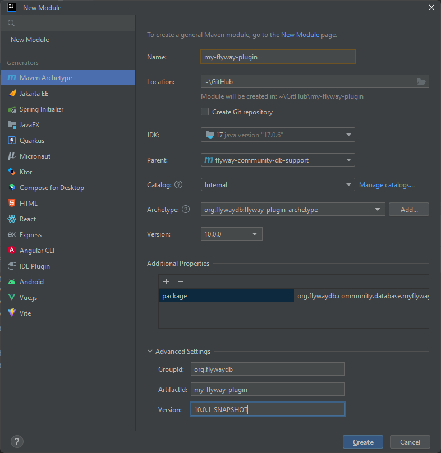Image resolution: width=441 pixels, height=453 pixels.
Task: Click the advanced Version 10.0.1-SNAPSHOT field
Action: [268, 409]
